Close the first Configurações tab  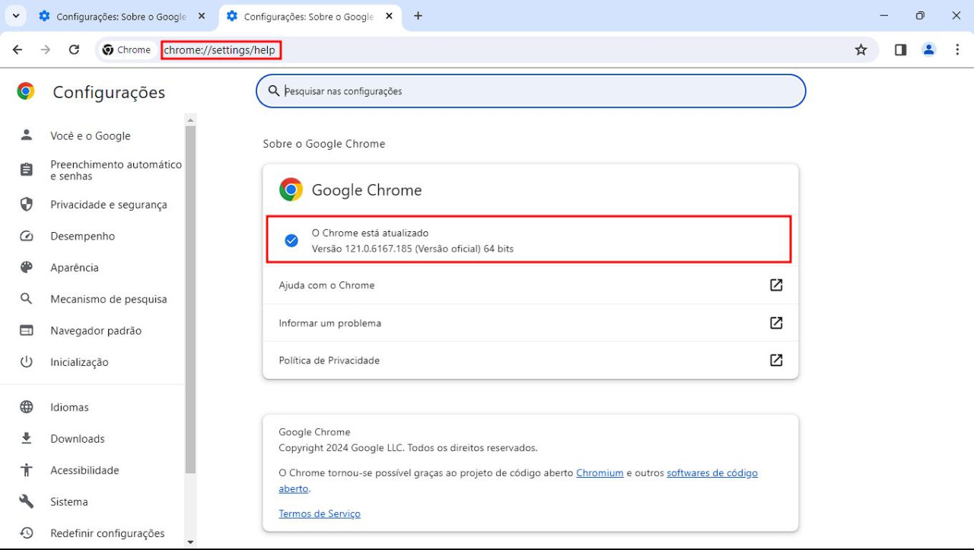point(202,16)
